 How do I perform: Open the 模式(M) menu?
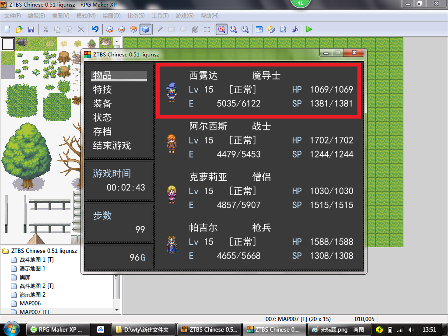86,16
